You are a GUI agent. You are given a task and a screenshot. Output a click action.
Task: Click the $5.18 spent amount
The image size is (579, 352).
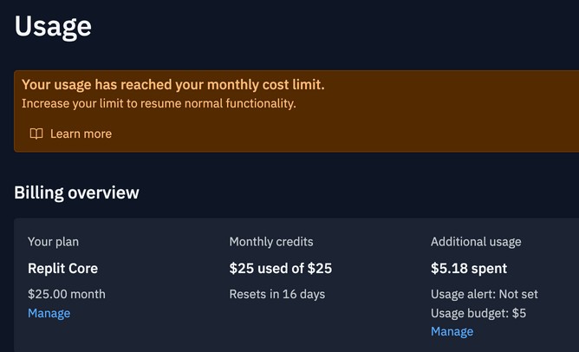[469, 268]
